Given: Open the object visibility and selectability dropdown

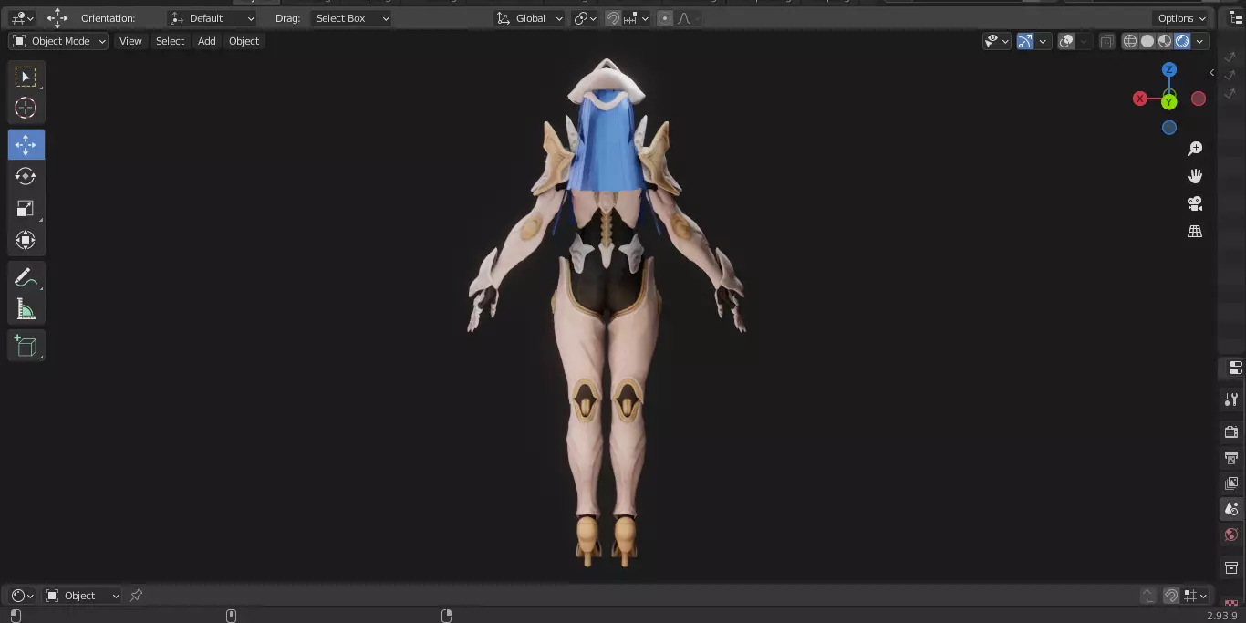Looking at the screenshot, I should (x=997, y=41).
